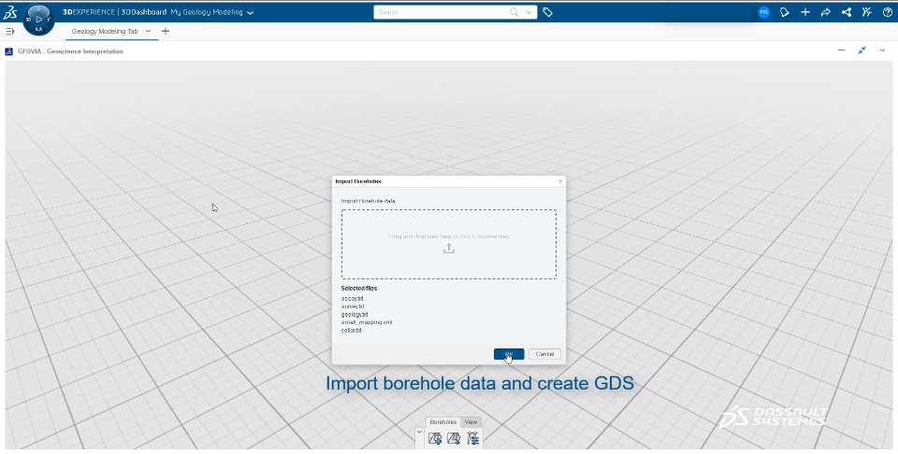The width and height of the screenshot is (898, 454).
Task: Add a new dashboard tab
Action: point(166,32)
